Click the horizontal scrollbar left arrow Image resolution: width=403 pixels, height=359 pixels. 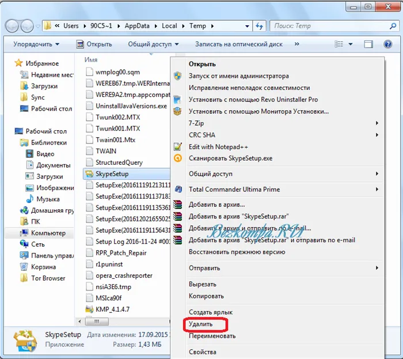pyautogui.click(x=79, y=322)
